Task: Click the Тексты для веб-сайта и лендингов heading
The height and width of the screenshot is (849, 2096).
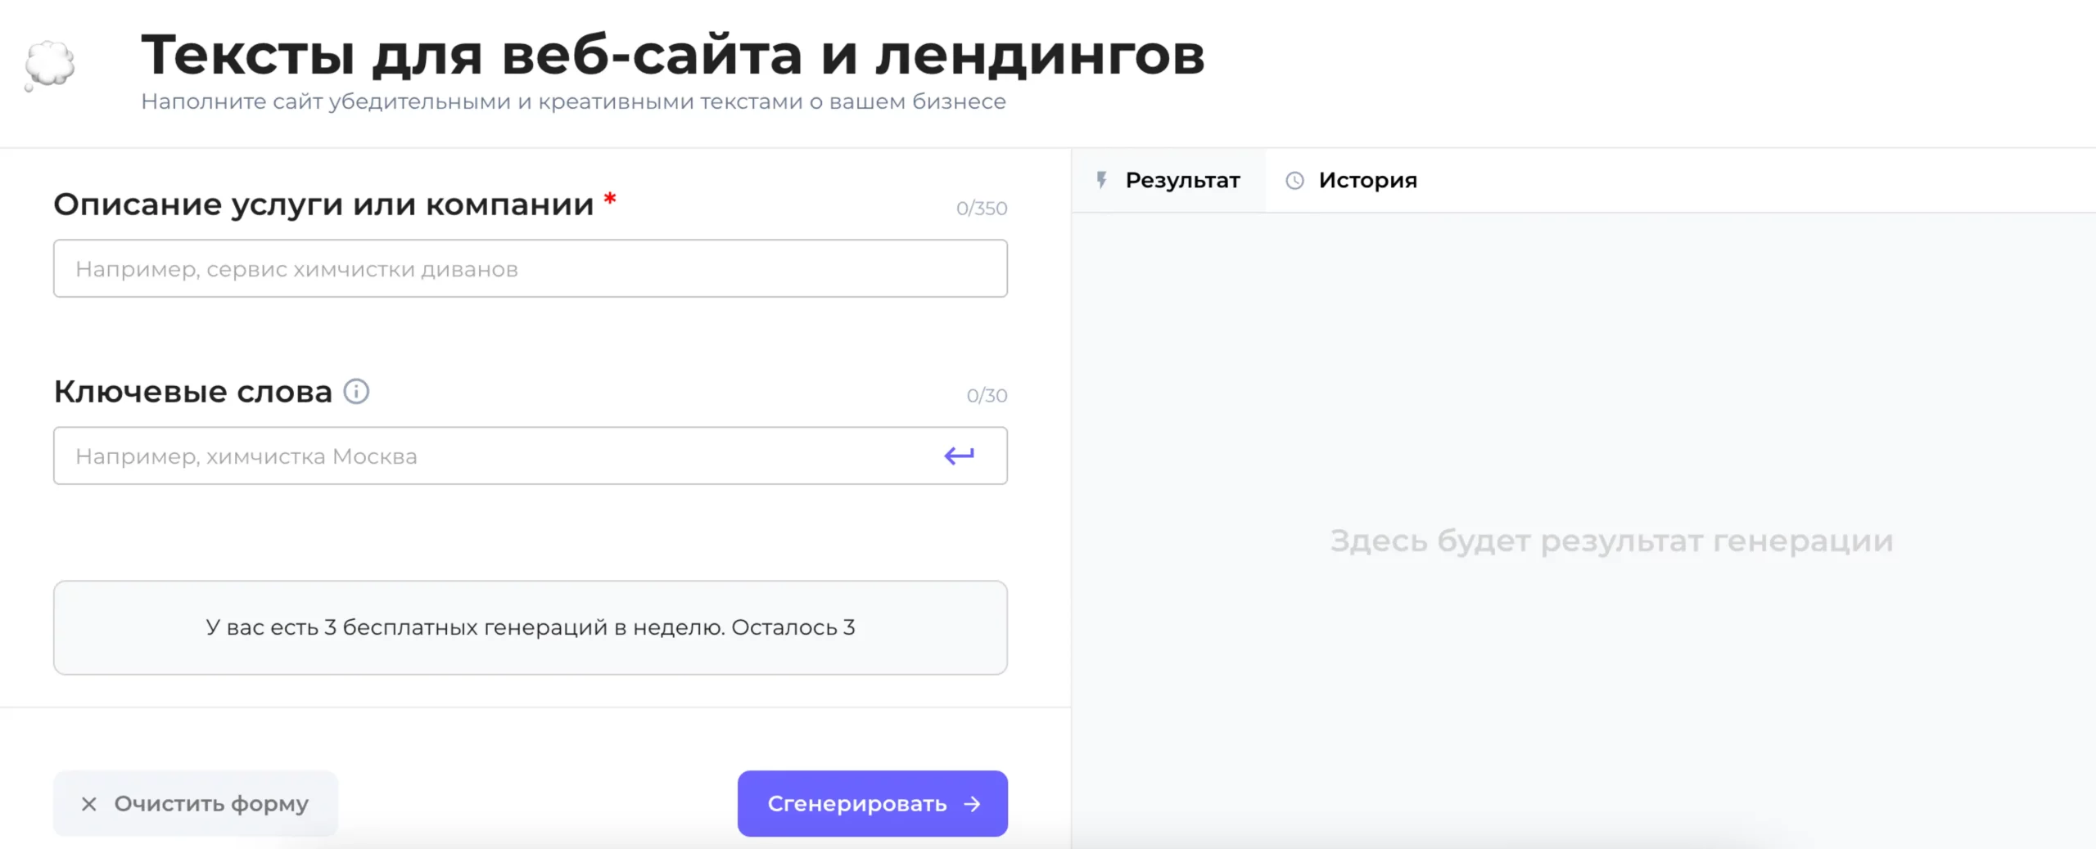Action: coord(672,55)
